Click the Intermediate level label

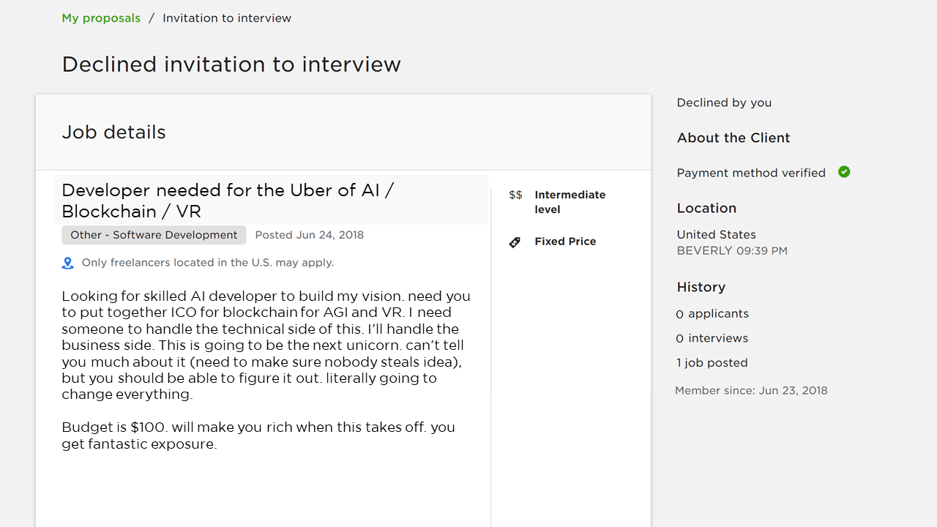(x=570, y=202)
